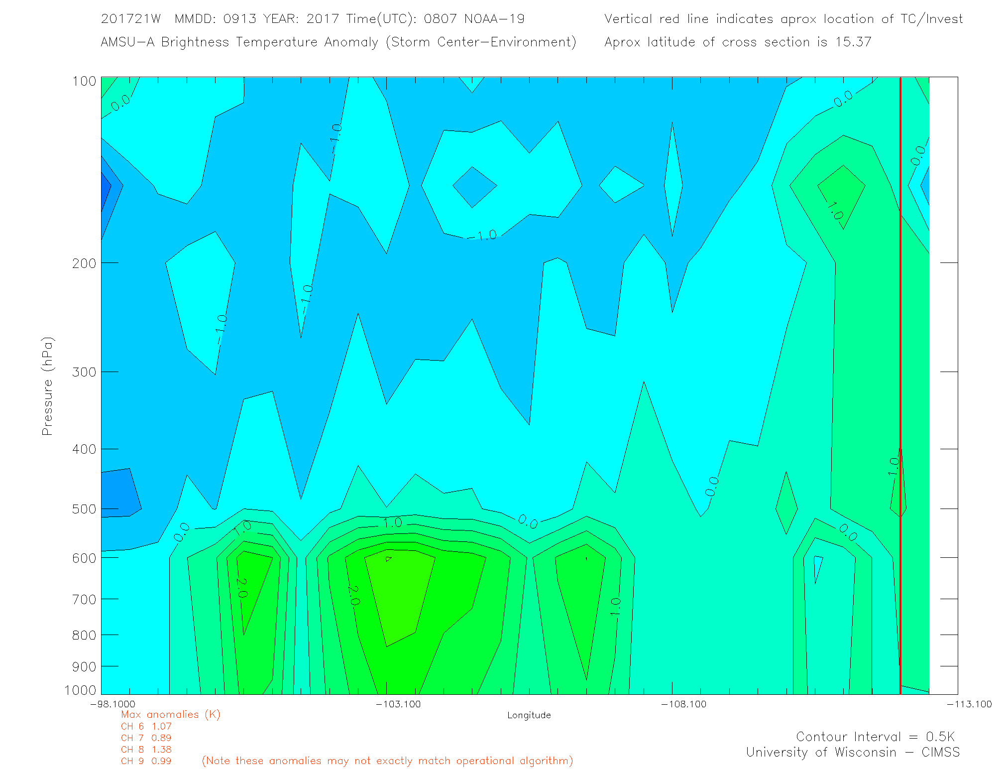The height and width of the screenshot is (772, 1008).
Task: Click the Pressure (hPa) axis title
Action: point(47,386)
